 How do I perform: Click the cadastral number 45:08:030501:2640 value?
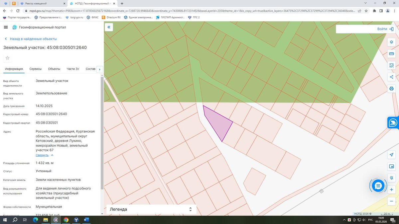(52, 114)
